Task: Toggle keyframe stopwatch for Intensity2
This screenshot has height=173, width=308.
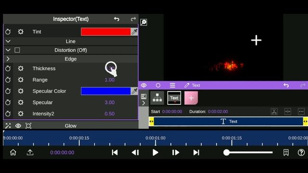Action: click(8, 113)
